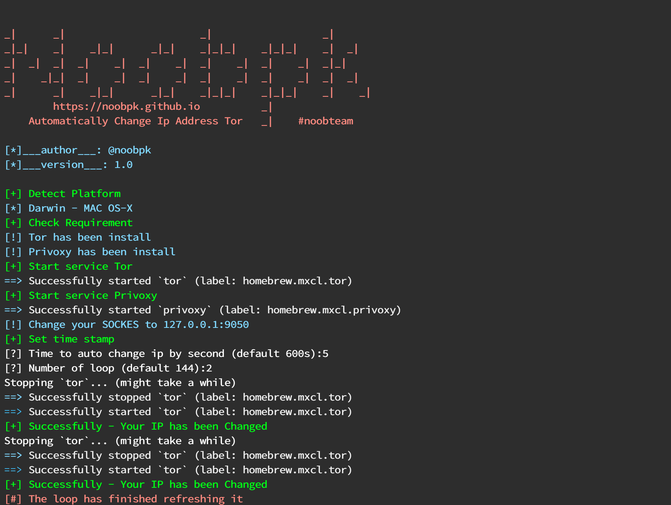Click the 'Start service Tor' line
Screen dimensions: 671x505
click(68, 266)
